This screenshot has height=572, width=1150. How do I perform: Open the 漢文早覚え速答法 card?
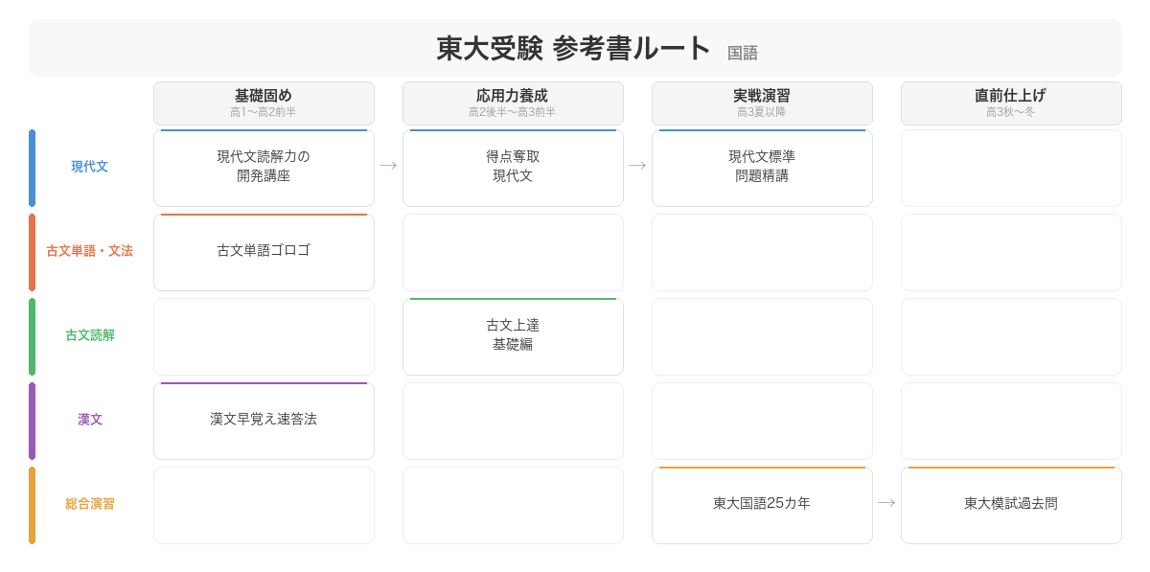[x=264, y=421]
